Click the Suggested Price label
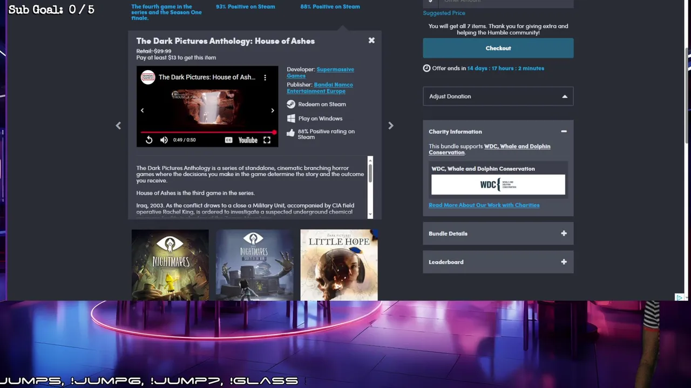Image resolution: width=691 pixels, height=388 pixels. coord(444,13)
